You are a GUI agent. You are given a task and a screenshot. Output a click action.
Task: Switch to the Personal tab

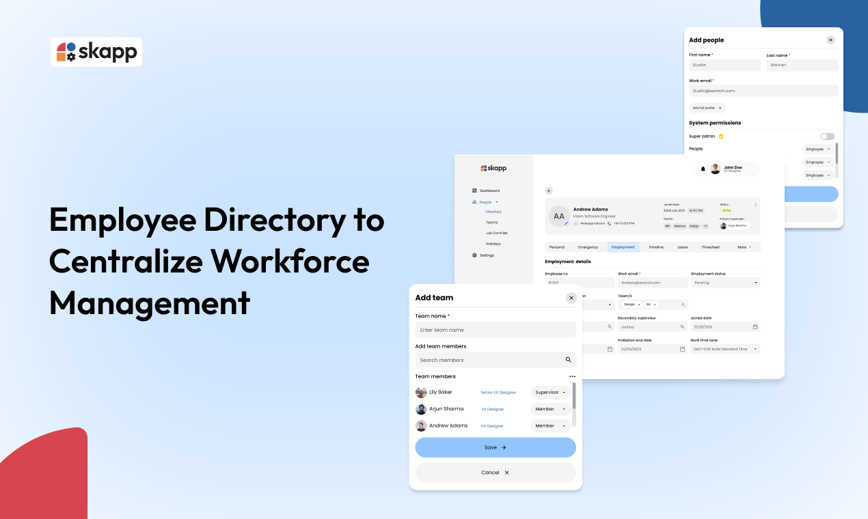[557, 247]
